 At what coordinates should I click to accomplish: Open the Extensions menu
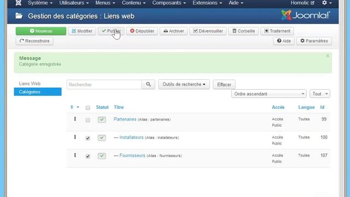click(x=207, y=3)
